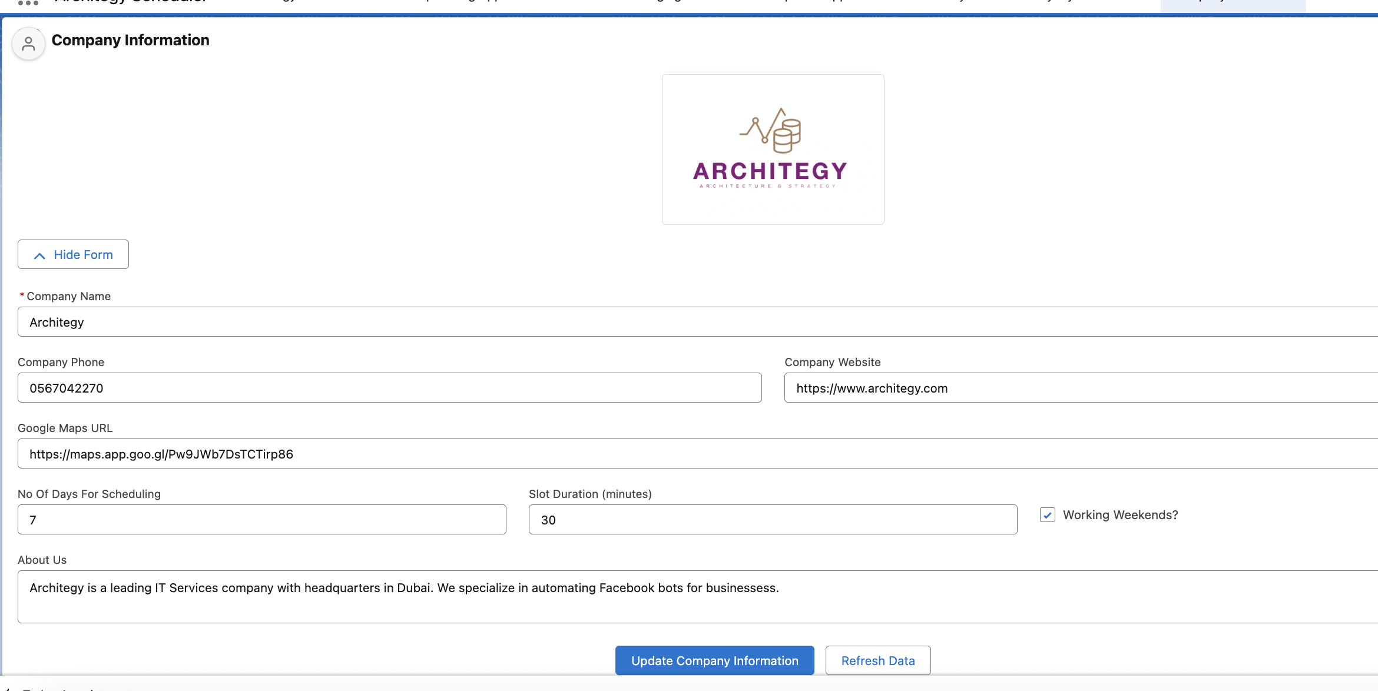
Task: Edit the Company Website field
Action: pos(1081,388)
